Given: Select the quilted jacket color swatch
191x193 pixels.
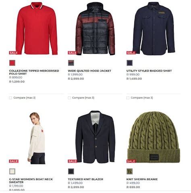Looking at the screenshot, I should pos(71,63).
